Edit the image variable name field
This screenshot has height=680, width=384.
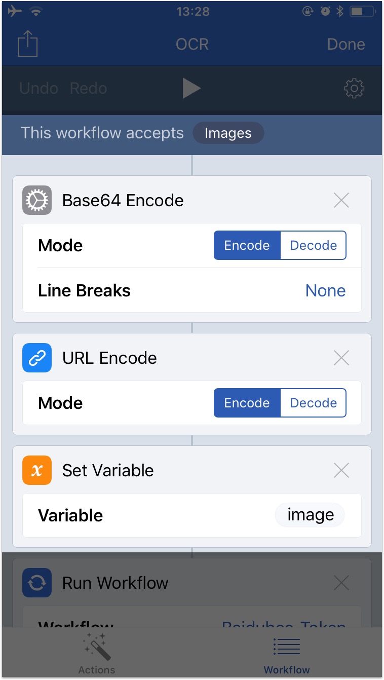coord(310,515)
